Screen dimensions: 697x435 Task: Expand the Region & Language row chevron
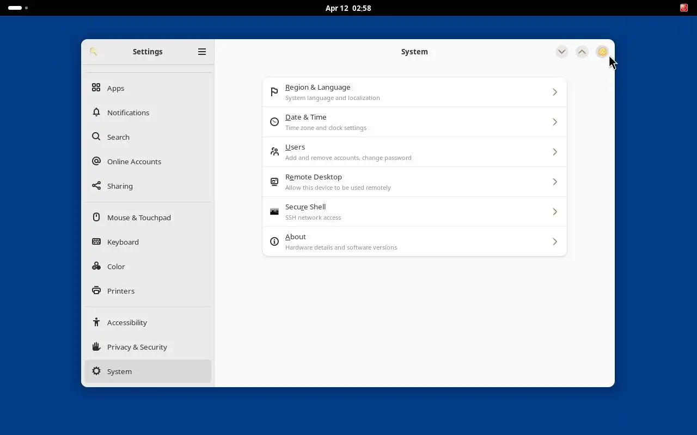coord(555,92)
